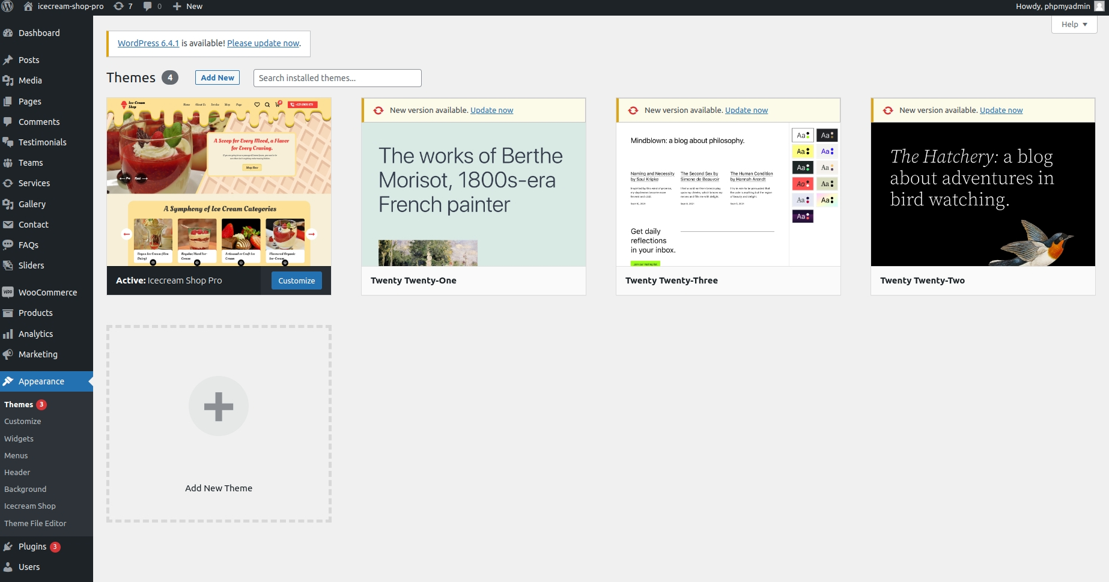Click the Plugins plug icon
The image size is (1109, 582).
click(8, 547)
